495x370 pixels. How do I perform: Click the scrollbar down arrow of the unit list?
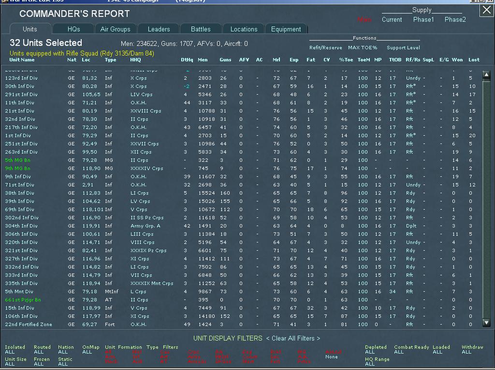pos(486,323)
